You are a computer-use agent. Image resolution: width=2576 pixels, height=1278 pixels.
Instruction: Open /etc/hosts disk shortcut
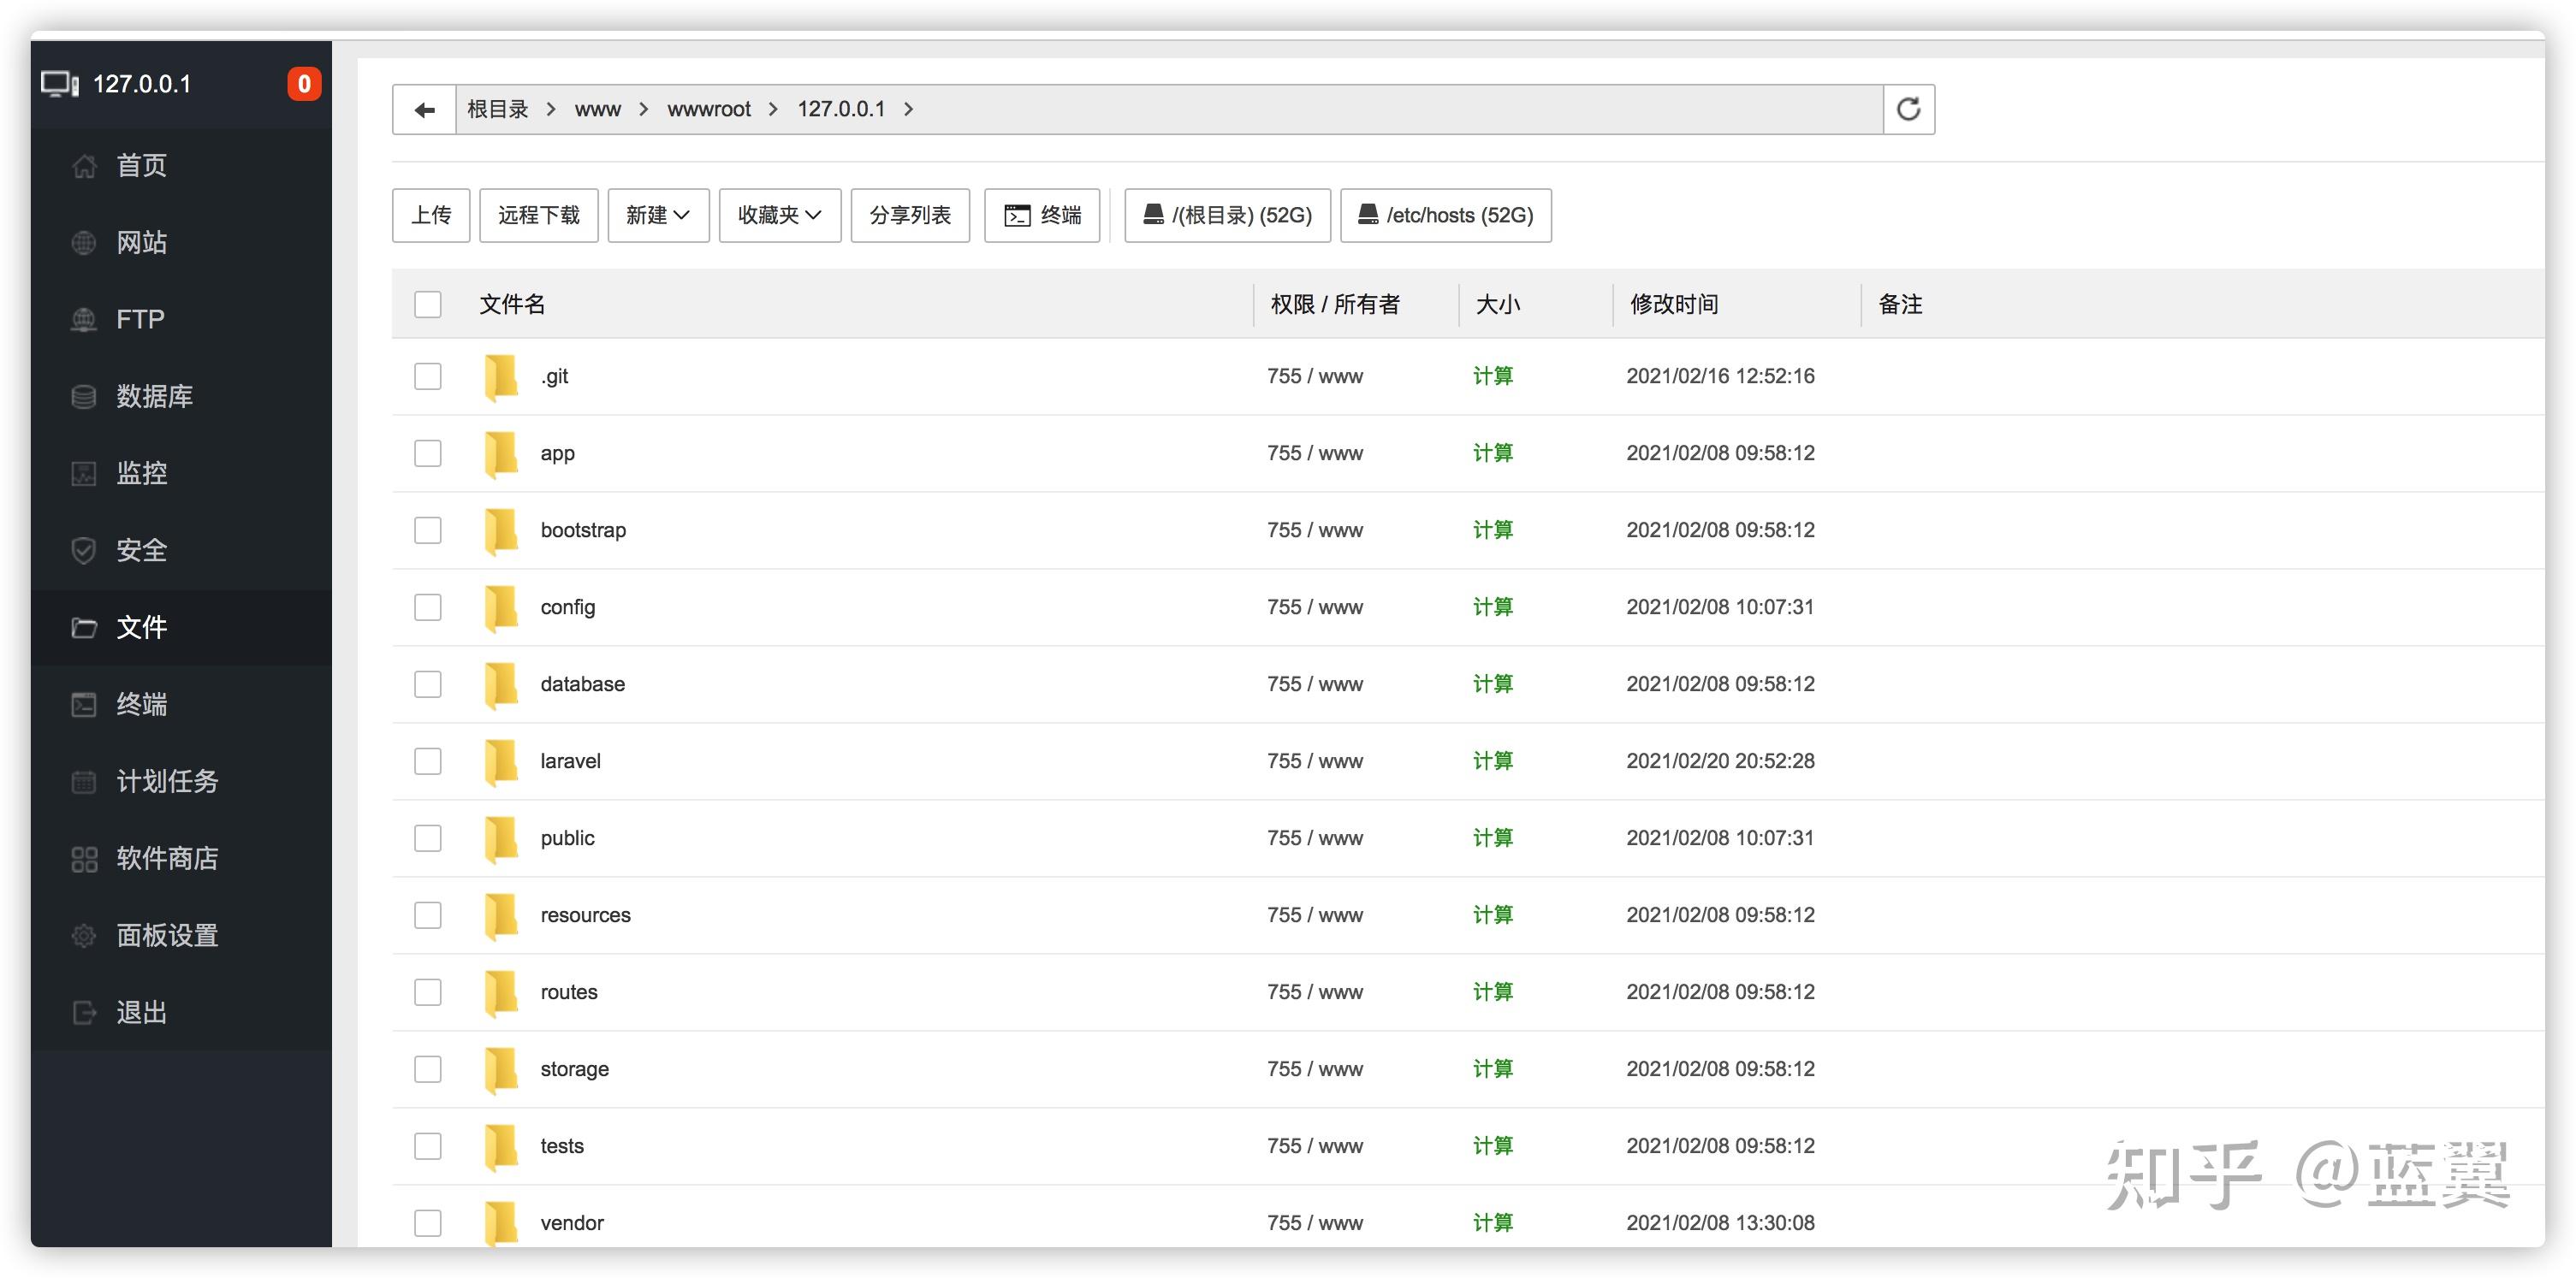click(x=1445, y=216)
